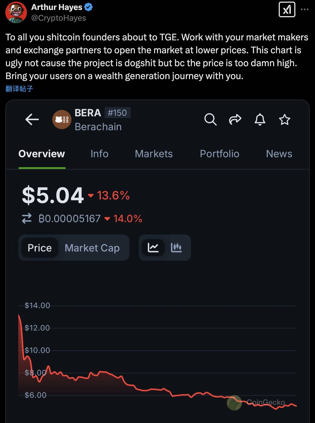The height and width of the screenshot is (423, 315).
Task: Set a price alert with bell icon
Action: click(260, 119)
